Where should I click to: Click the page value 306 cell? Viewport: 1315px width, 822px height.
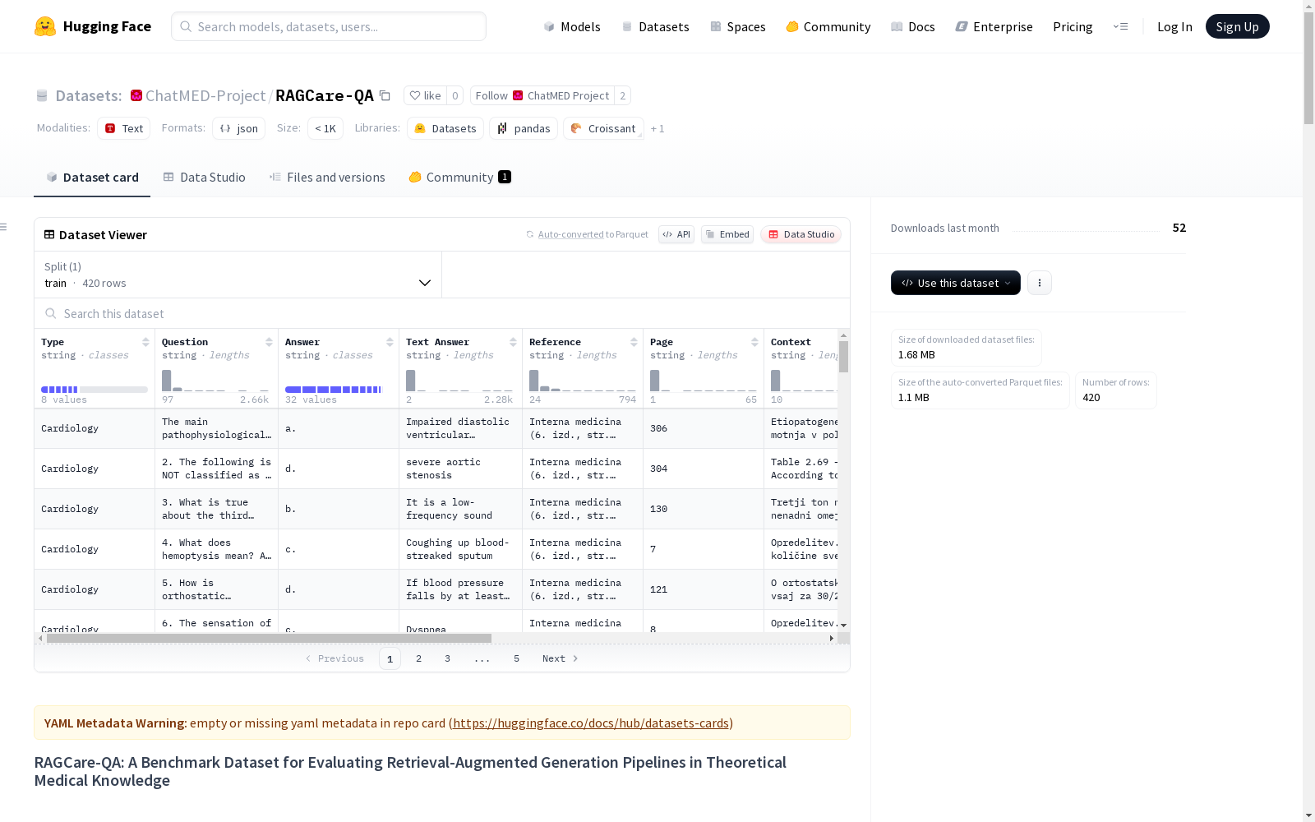[x=704, y=428]
